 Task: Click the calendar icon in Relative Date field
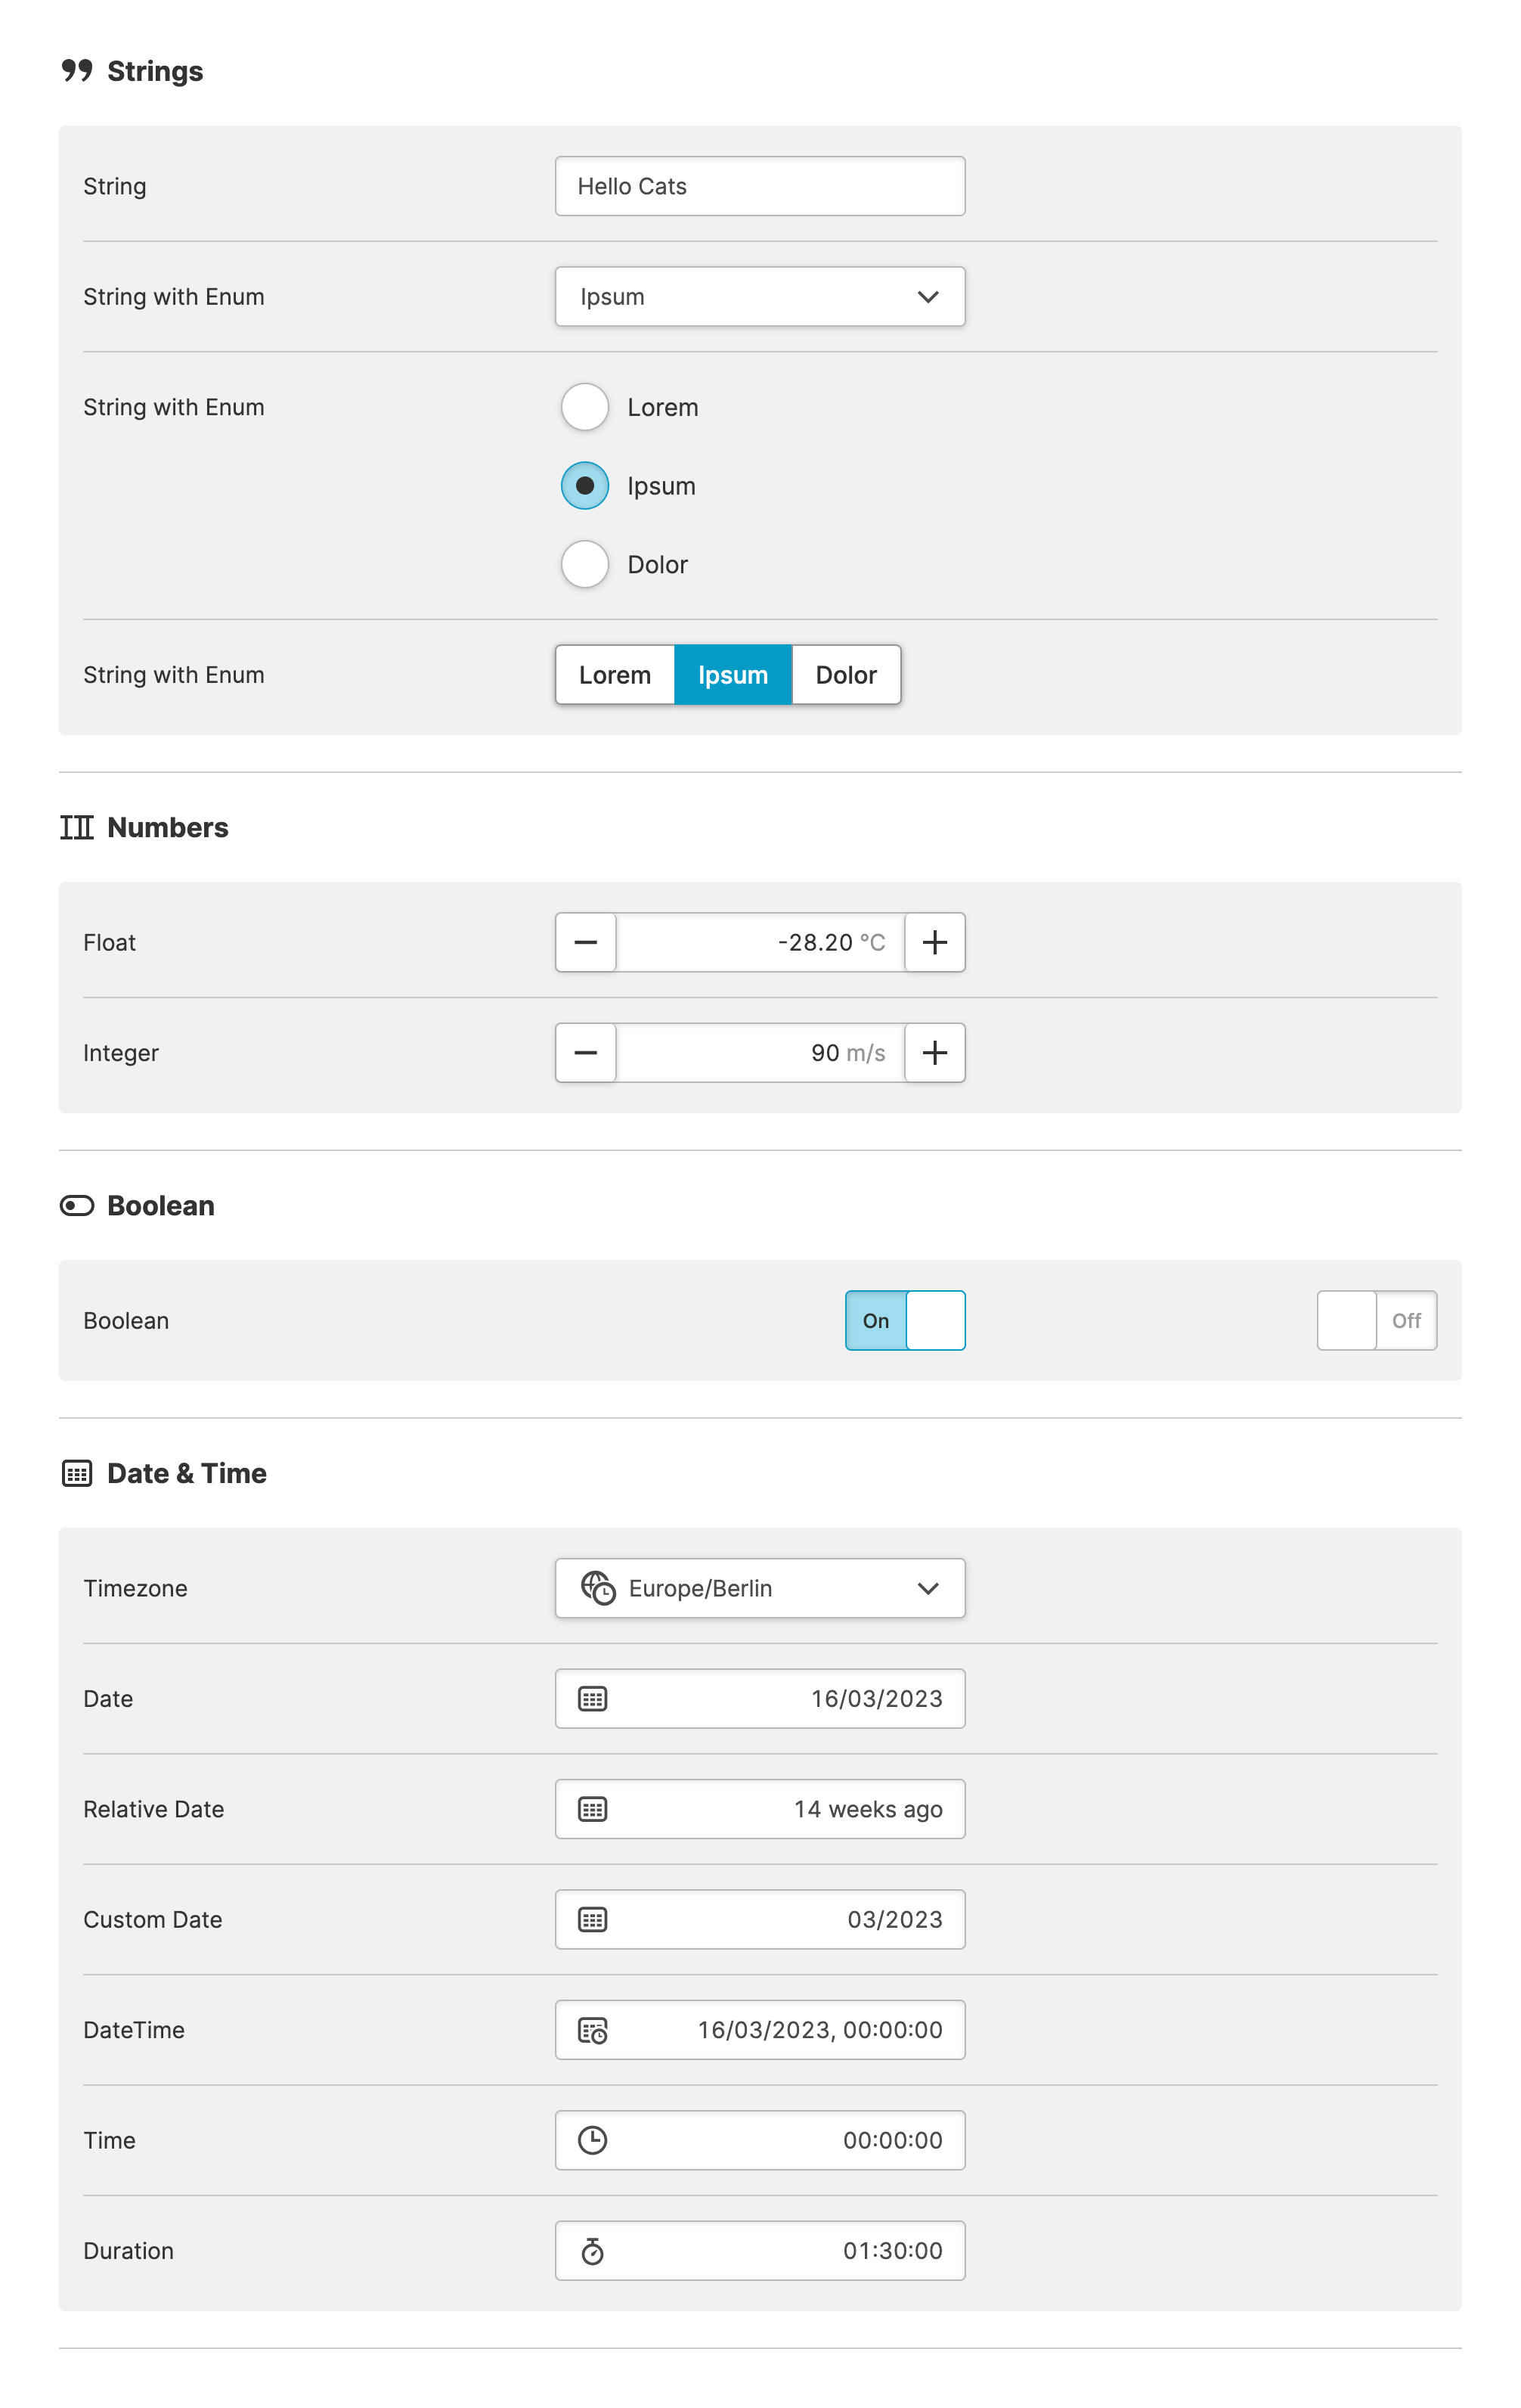coord(593,1808)
